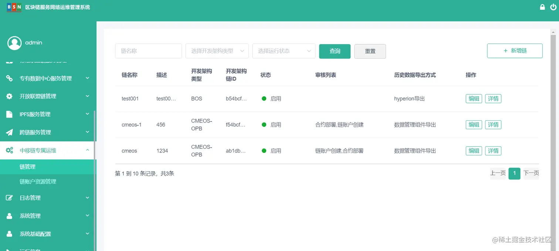The width and height of the screenshot is (559, 251).
Task: Click the 456 description cell
Action: tap(161, 125)
